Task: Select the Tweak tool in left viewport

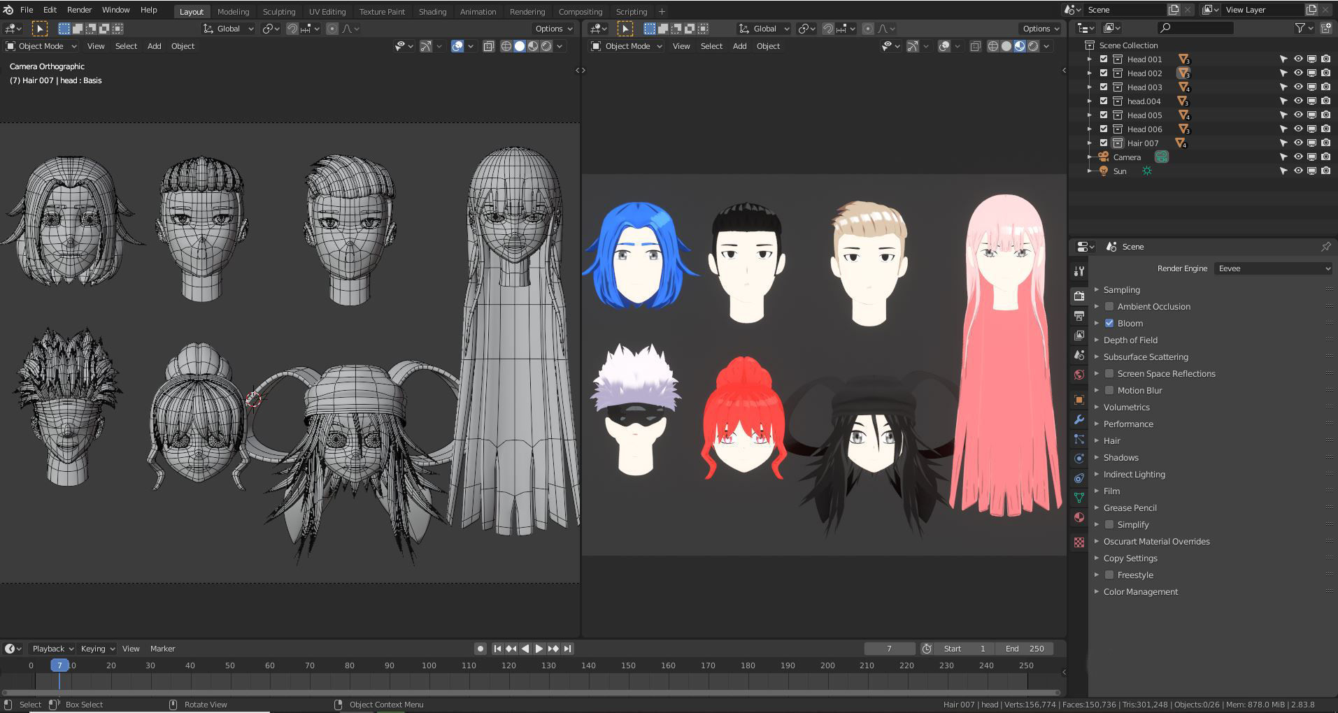Action: 39,29
